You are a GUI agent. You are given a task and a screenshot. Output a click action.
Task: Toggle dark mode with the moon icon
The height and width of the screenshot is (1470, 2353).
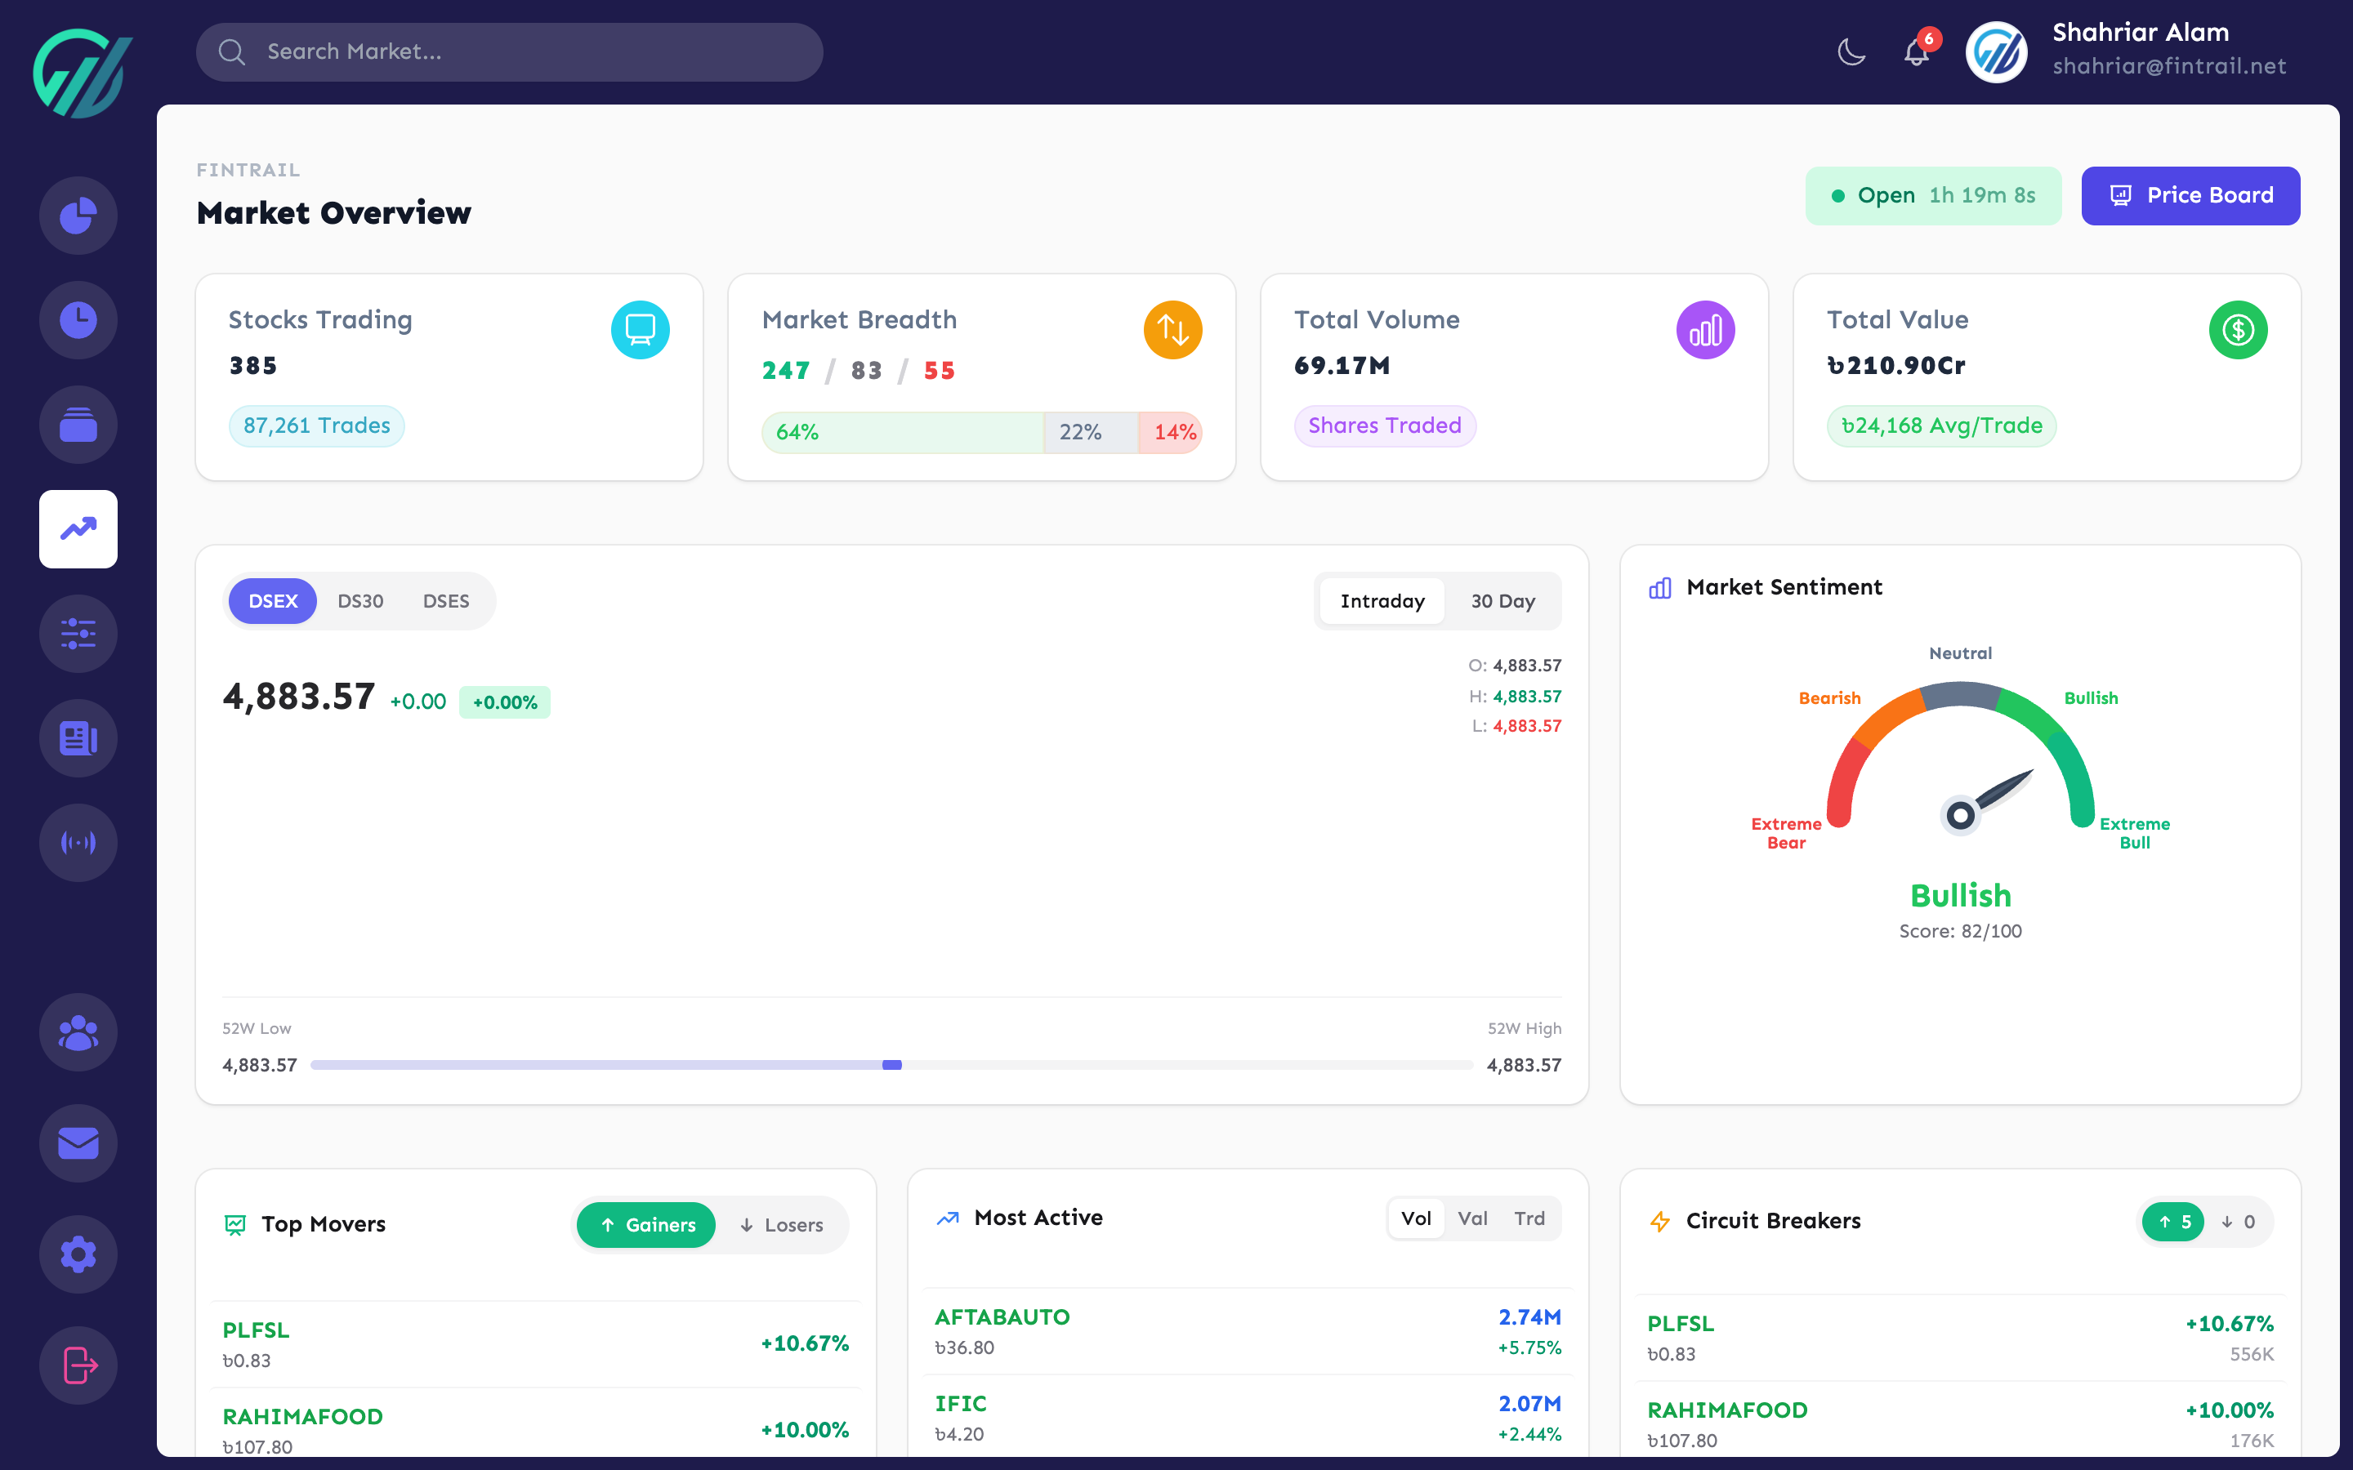pos(1851,52)
